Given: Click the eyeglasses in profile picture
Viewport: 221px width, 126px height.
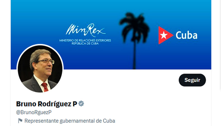Looking at the screenshot, I should coord(45,62).
